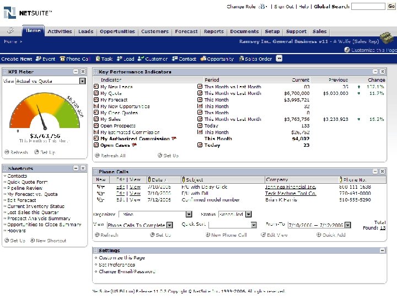The image size is (397, 298).
Task: Minimize the KPI Meter portlet
Action: pyautogui.click(x=76, y=72)
